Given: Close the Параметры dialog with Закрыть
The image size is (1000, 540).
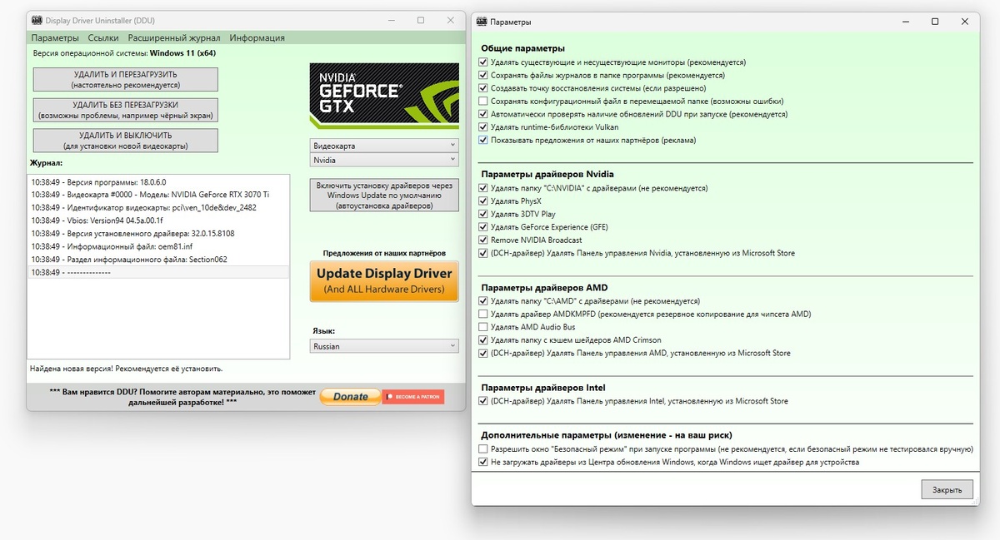Looking at the screenshot, I should (947, 489).
